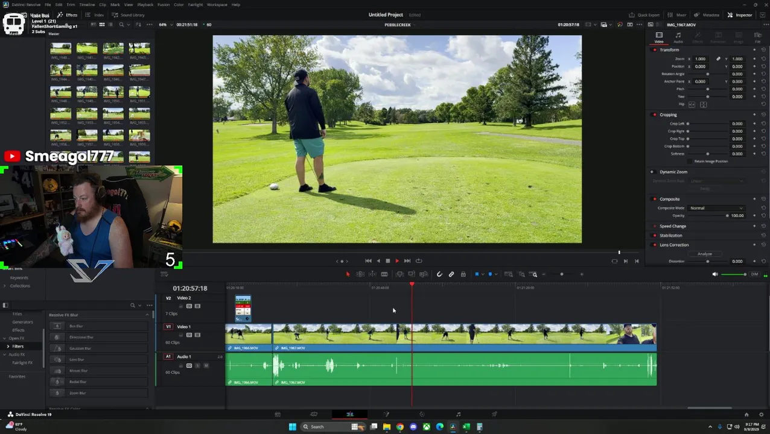This screenshot has width=770, height=434.
Task: Toggle the Transform section enable switch
Action: click(655, 49)
